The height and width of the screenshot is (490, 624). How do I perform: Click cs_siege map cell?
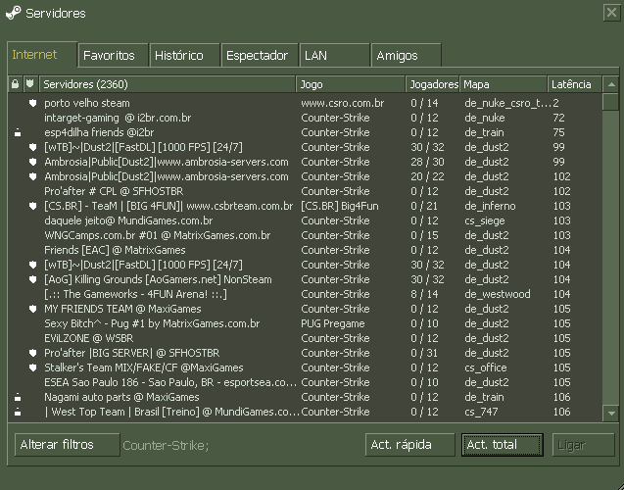tap(485, 220)
